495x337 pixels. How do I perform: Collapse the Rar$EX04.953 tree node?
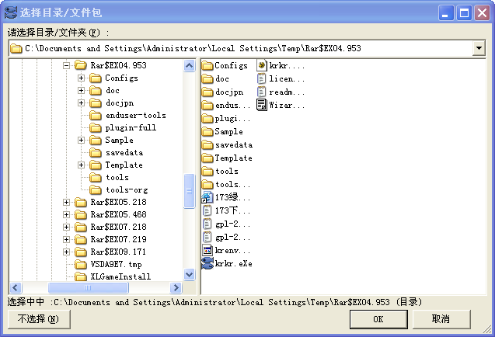coord(67,66)
